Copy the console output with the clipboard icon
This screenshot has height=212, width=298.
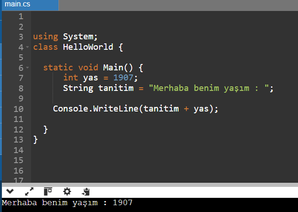pos(86,191)
